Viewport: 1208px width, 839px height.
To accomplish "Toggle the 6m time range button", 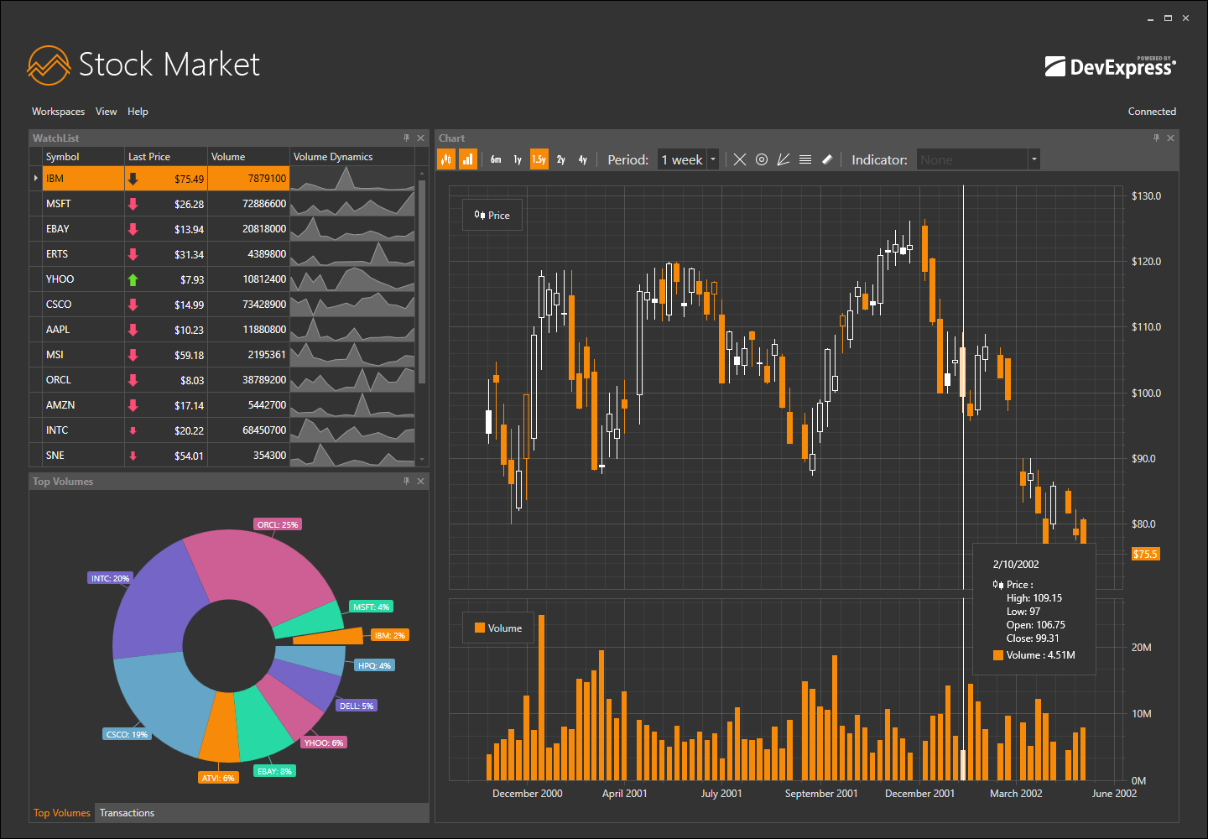I will click(496, 159).
